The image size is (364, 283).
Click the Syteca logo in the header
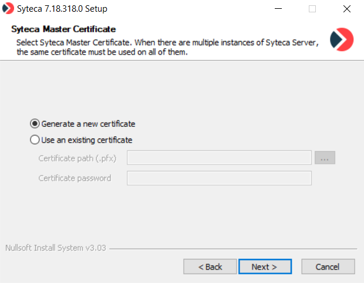[341, 39]
